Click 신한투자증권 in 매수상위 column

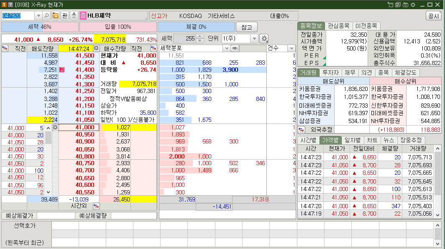[x=387, y=105]
